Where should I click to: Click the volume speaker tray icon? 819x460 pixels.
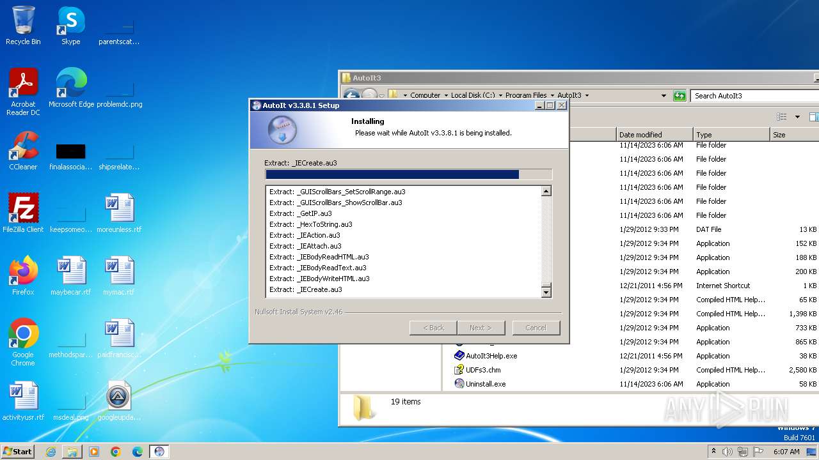click(x=728, y=452)
